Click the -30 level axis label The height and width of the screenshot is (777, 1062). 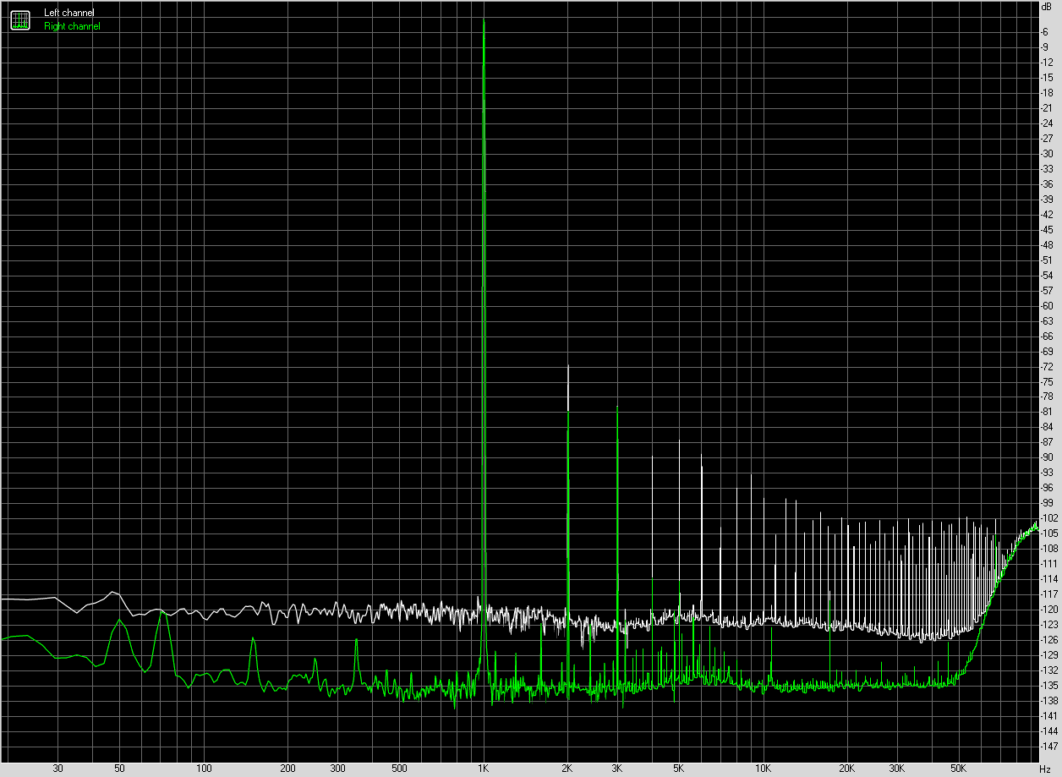[x=1046, y=153]
